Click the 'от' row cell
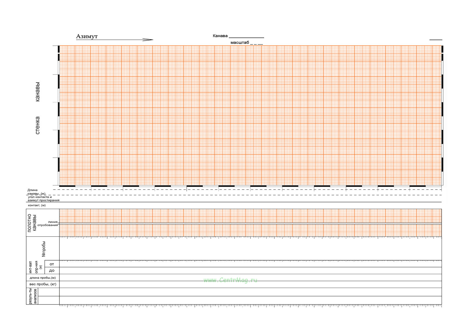The image size is (461, 326). 52,264
